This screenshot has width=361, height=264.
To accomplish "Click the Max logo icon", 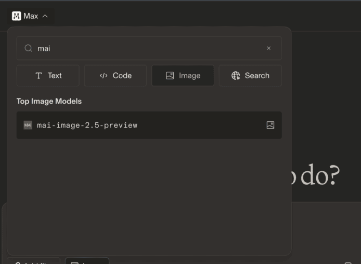I will 17,16.
